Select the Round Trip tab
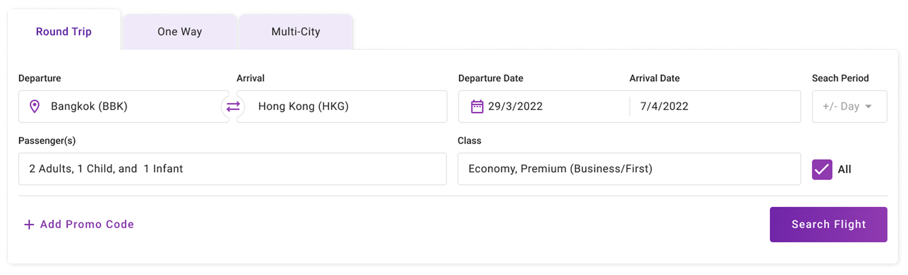This screenshot has height=275, width=908. pos(64,32)
